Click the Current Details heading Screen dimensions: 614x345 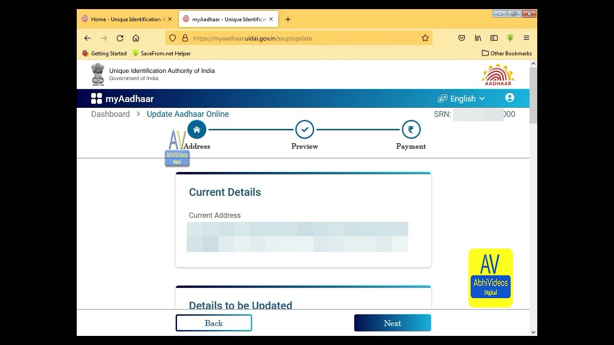pos(225,192)
